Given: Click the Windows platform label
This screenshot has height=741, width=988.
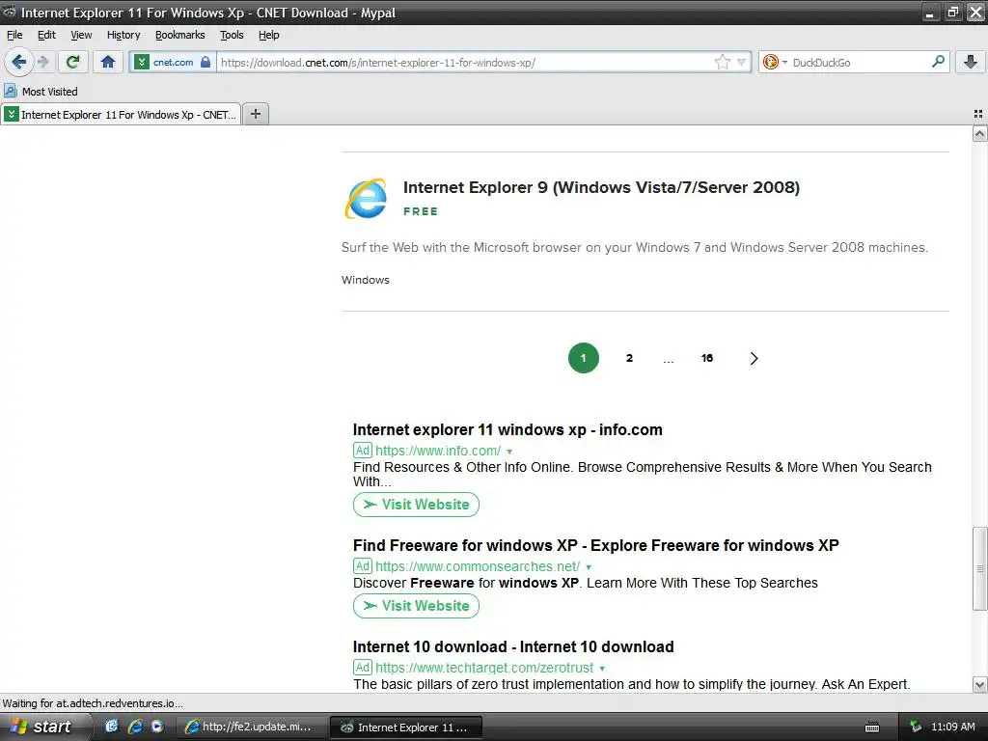Looking at the screenshot, I should 366,280.
